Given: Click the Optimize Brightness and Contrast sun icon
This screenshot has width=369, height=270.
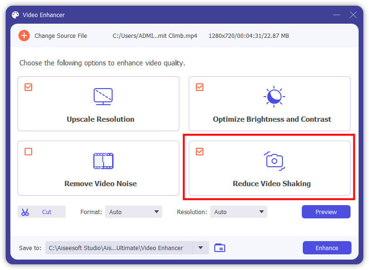Looking at the screenshot, I should click(274, 96).
